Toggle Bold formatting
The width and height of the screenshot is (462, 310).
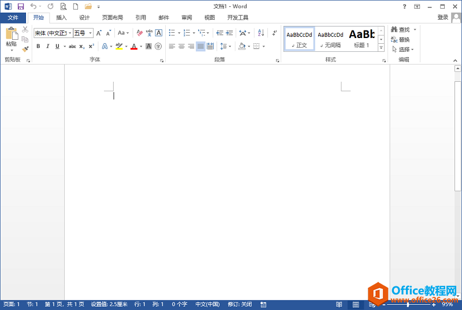(x=38, y=46)
